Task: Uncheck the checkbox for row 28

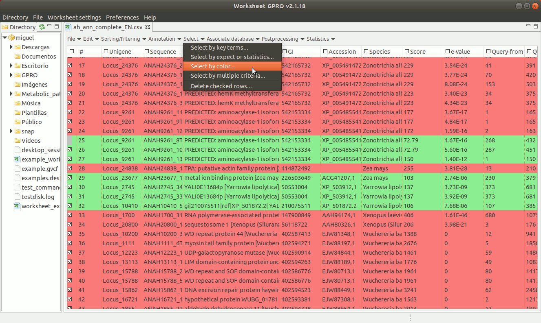Action: click(70, 168)
